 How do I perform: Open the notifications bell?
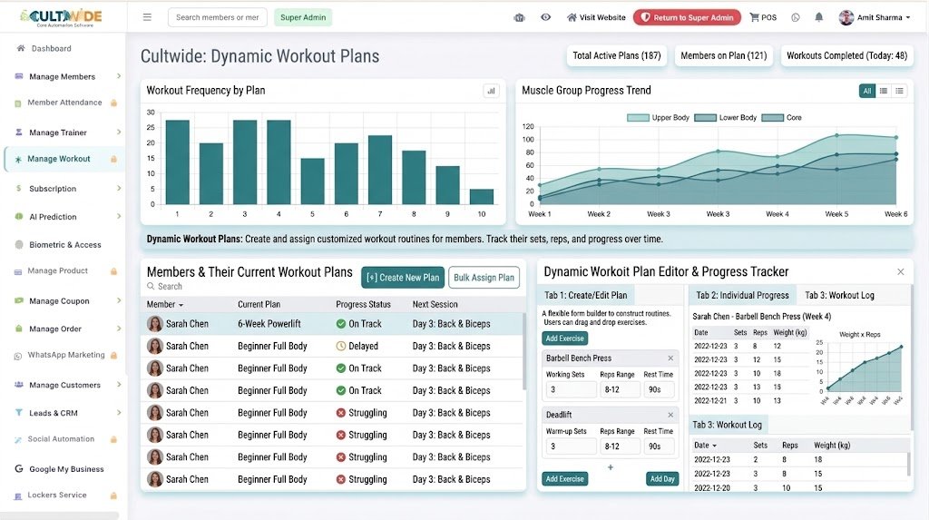[x=819, y=17]
